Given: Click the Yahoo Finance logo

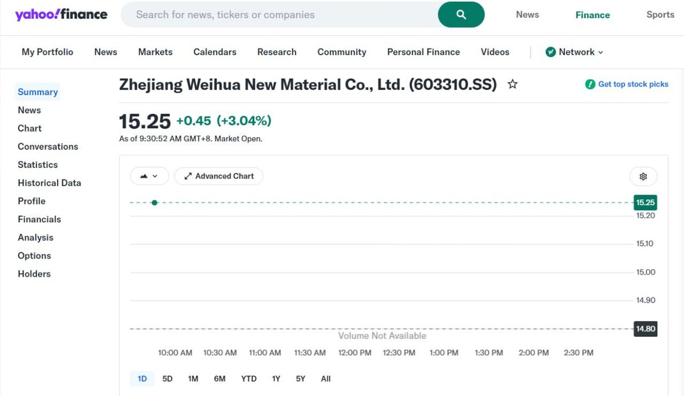Looking at the screenshot, I should [61, 15].
